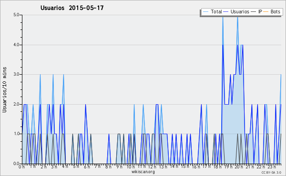Select the 'Usuarios' legend entry
The image size is (286, 176).
[240, 11]
